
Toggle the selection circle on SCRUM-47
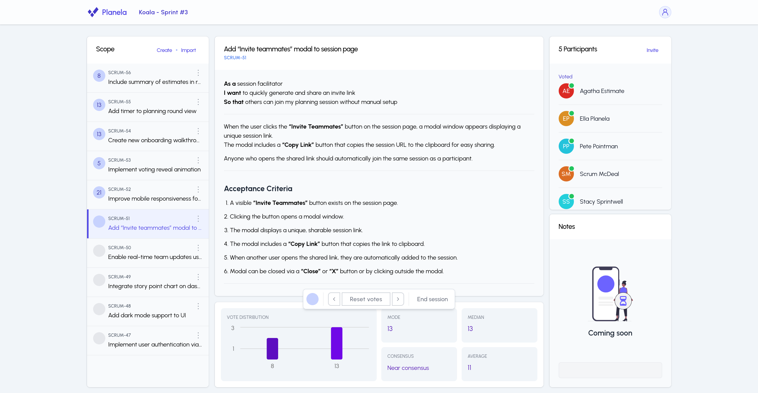(99, 338)
